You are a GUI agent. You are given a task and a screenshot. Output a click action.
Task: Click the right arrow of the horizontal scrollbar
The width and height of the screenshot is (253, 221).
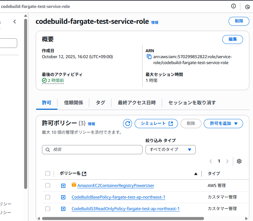coord(246,219)
